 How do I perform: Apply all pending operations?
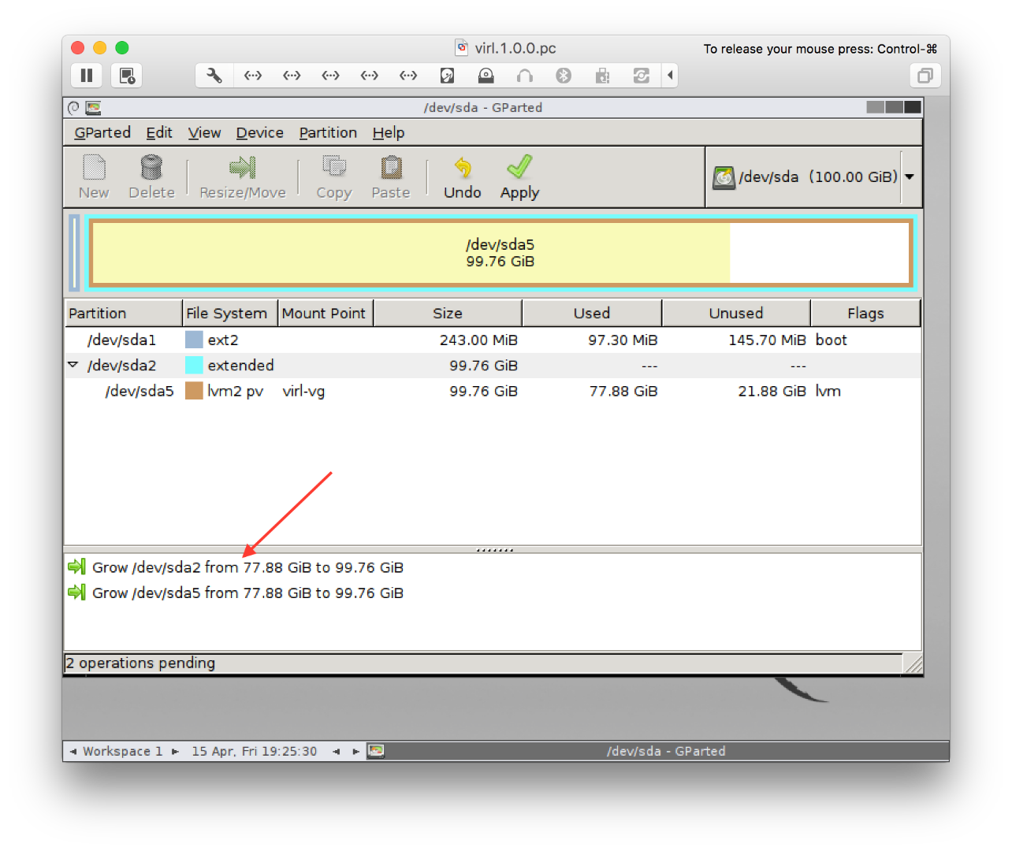pos(519,177)
